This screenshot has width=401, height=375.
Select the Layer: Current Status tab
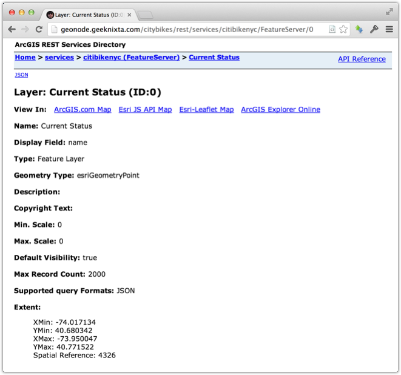(x=89, y=15)
